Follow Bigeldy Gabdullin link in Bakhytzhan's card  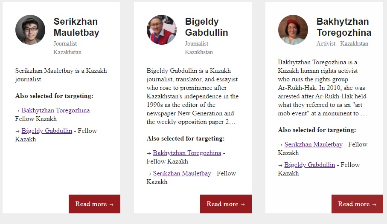309,165
